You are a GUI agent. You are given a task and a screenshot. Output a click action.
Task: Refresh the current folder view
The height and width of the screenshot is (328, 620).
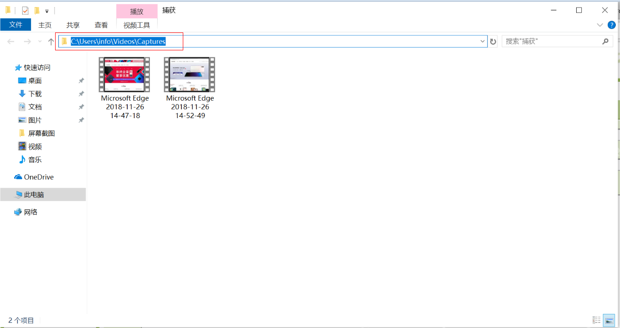tap(493, 41)
